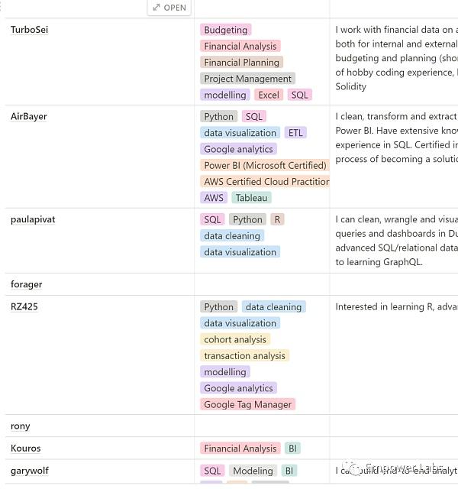
Task: Select the Tableau tag
Action: click(x=251, y=198)
